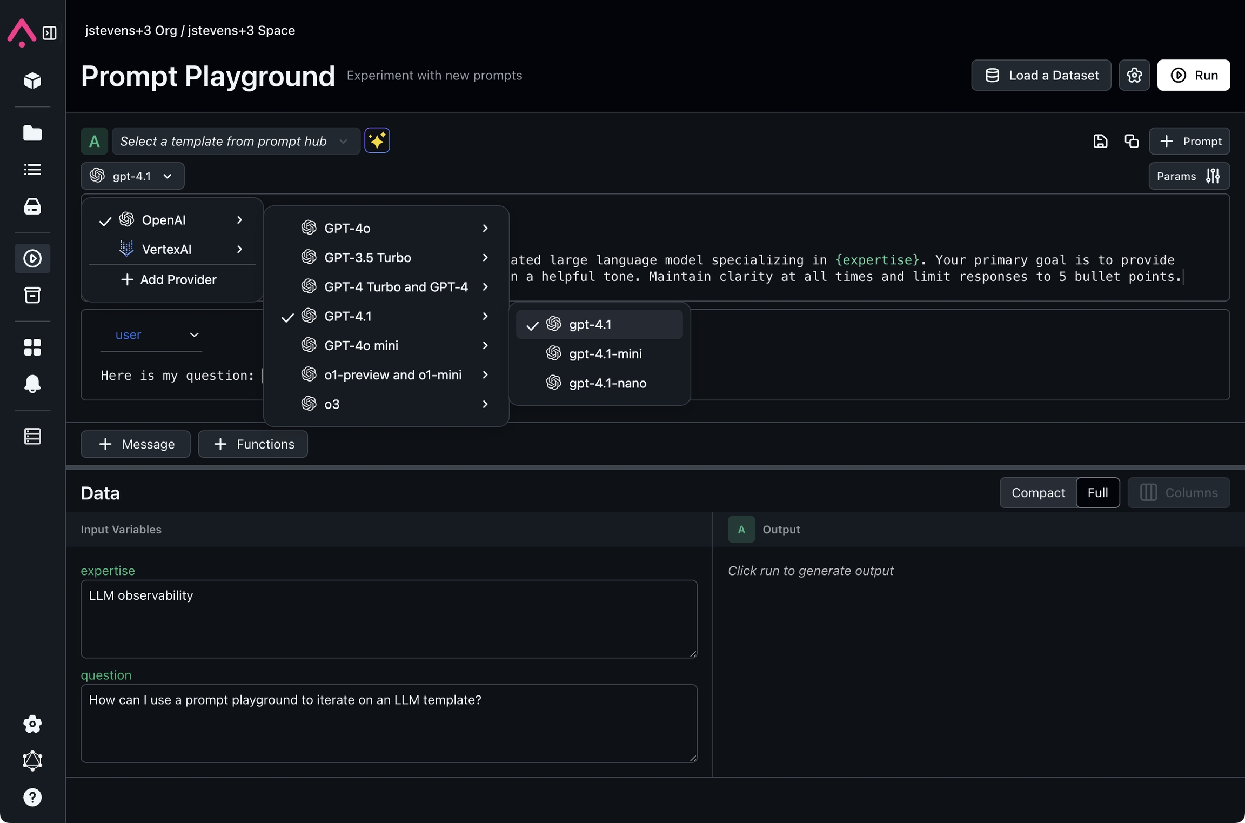The height and width of the screenshot is (823, 1245).
Task: Toggle the sidebar collapse icon
Action: pyautogui.click(x=50, y=33)
